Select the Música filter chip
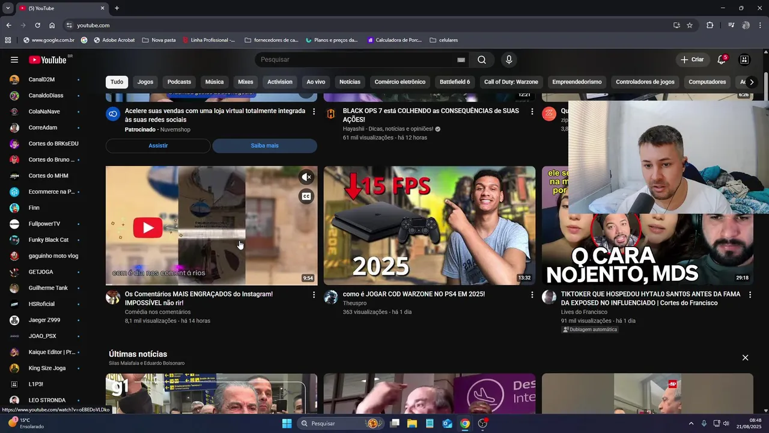The height and width of the screenshot is (433, 769). pos(214,82)
